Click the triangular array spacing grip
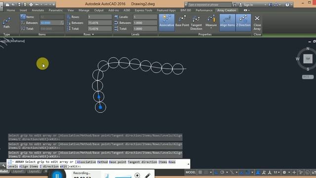Viewport: 316px width, 178px height. tap(99, 97)
